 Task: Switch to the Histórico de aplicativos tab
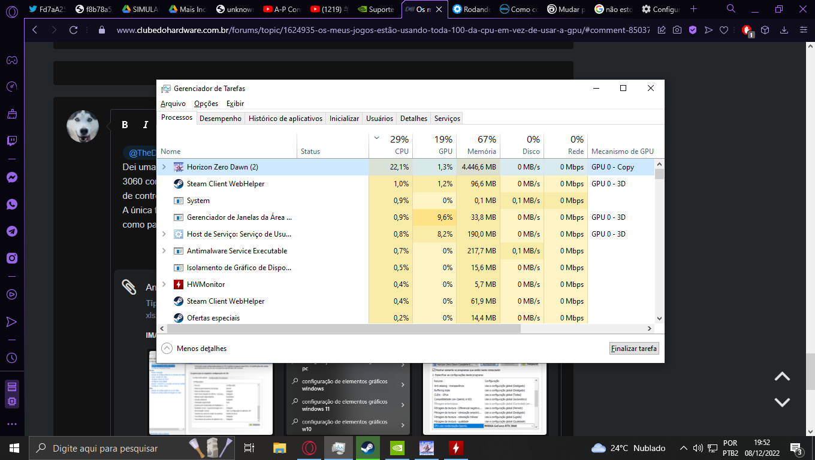click(285, 119)
